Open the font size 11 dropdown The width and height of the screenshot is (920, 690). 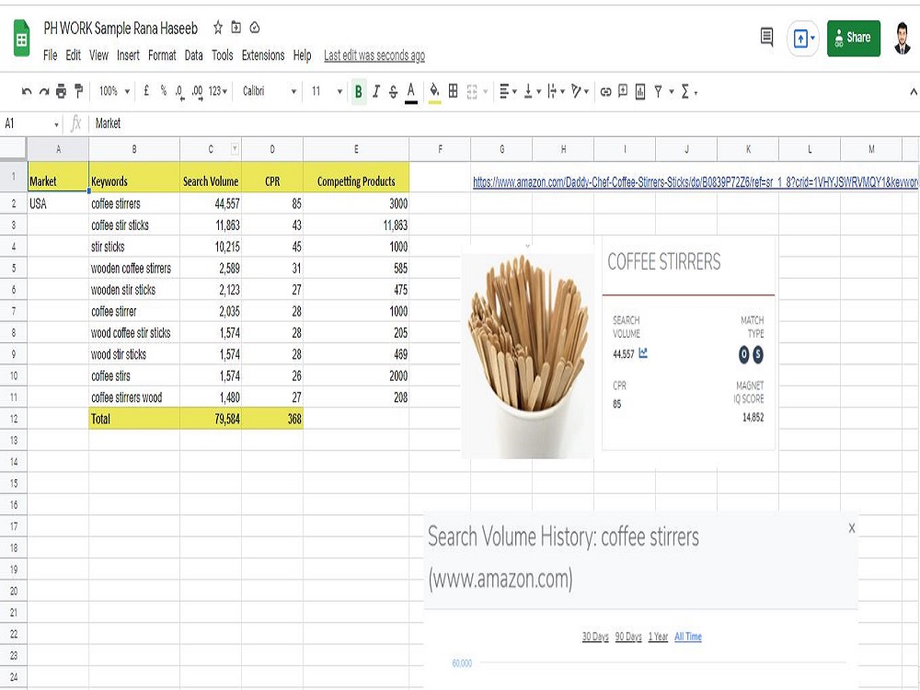(x=327, y=91)
